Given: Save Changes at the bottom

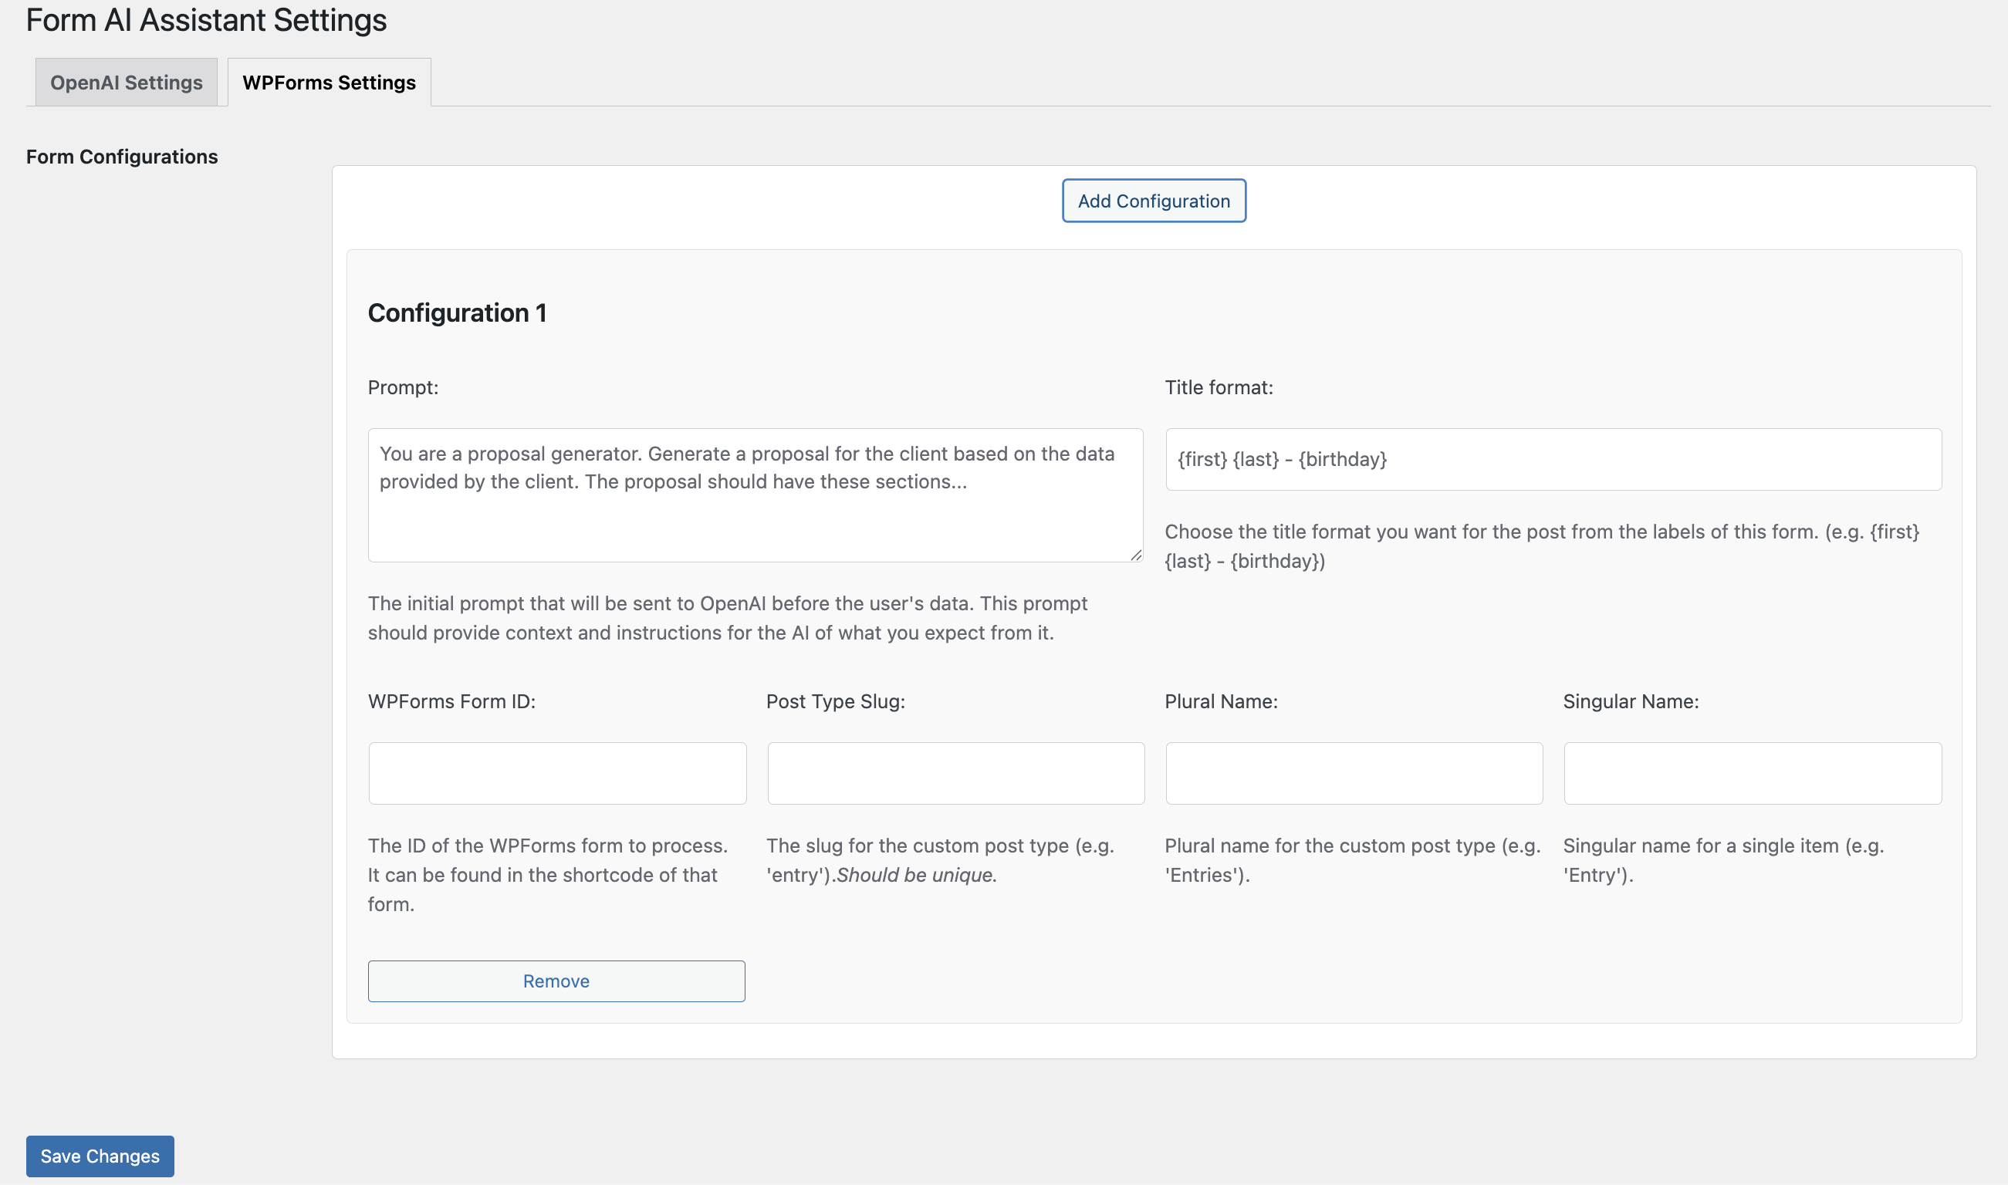Looking at the screenshot, I should [x=100, y=1156].
